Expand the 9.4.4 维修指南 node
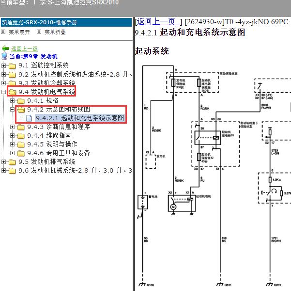 [12, 135]
